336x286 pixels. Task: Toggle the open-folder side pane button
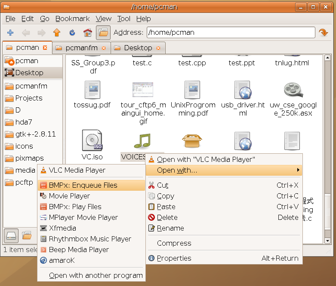[x=103, y=33]
